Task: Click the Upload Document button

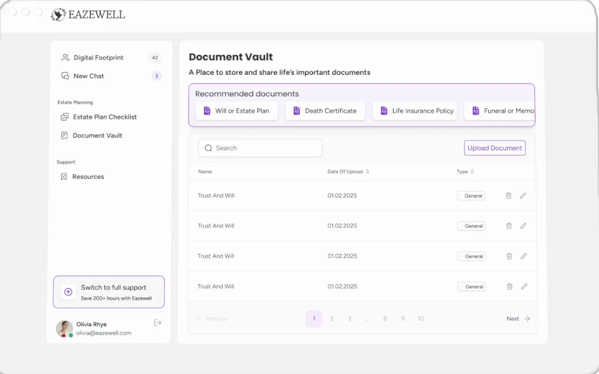Action: point(495,148)
